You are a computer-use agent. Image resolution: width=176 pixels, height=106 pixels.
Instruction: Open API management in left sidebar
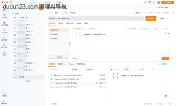coord(4,16)
